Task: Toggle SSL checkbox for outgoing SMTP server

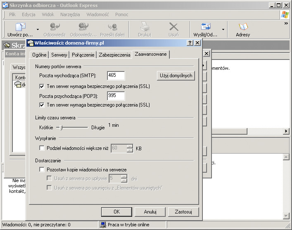Action: pyautogui.click(x=42, y=86)
